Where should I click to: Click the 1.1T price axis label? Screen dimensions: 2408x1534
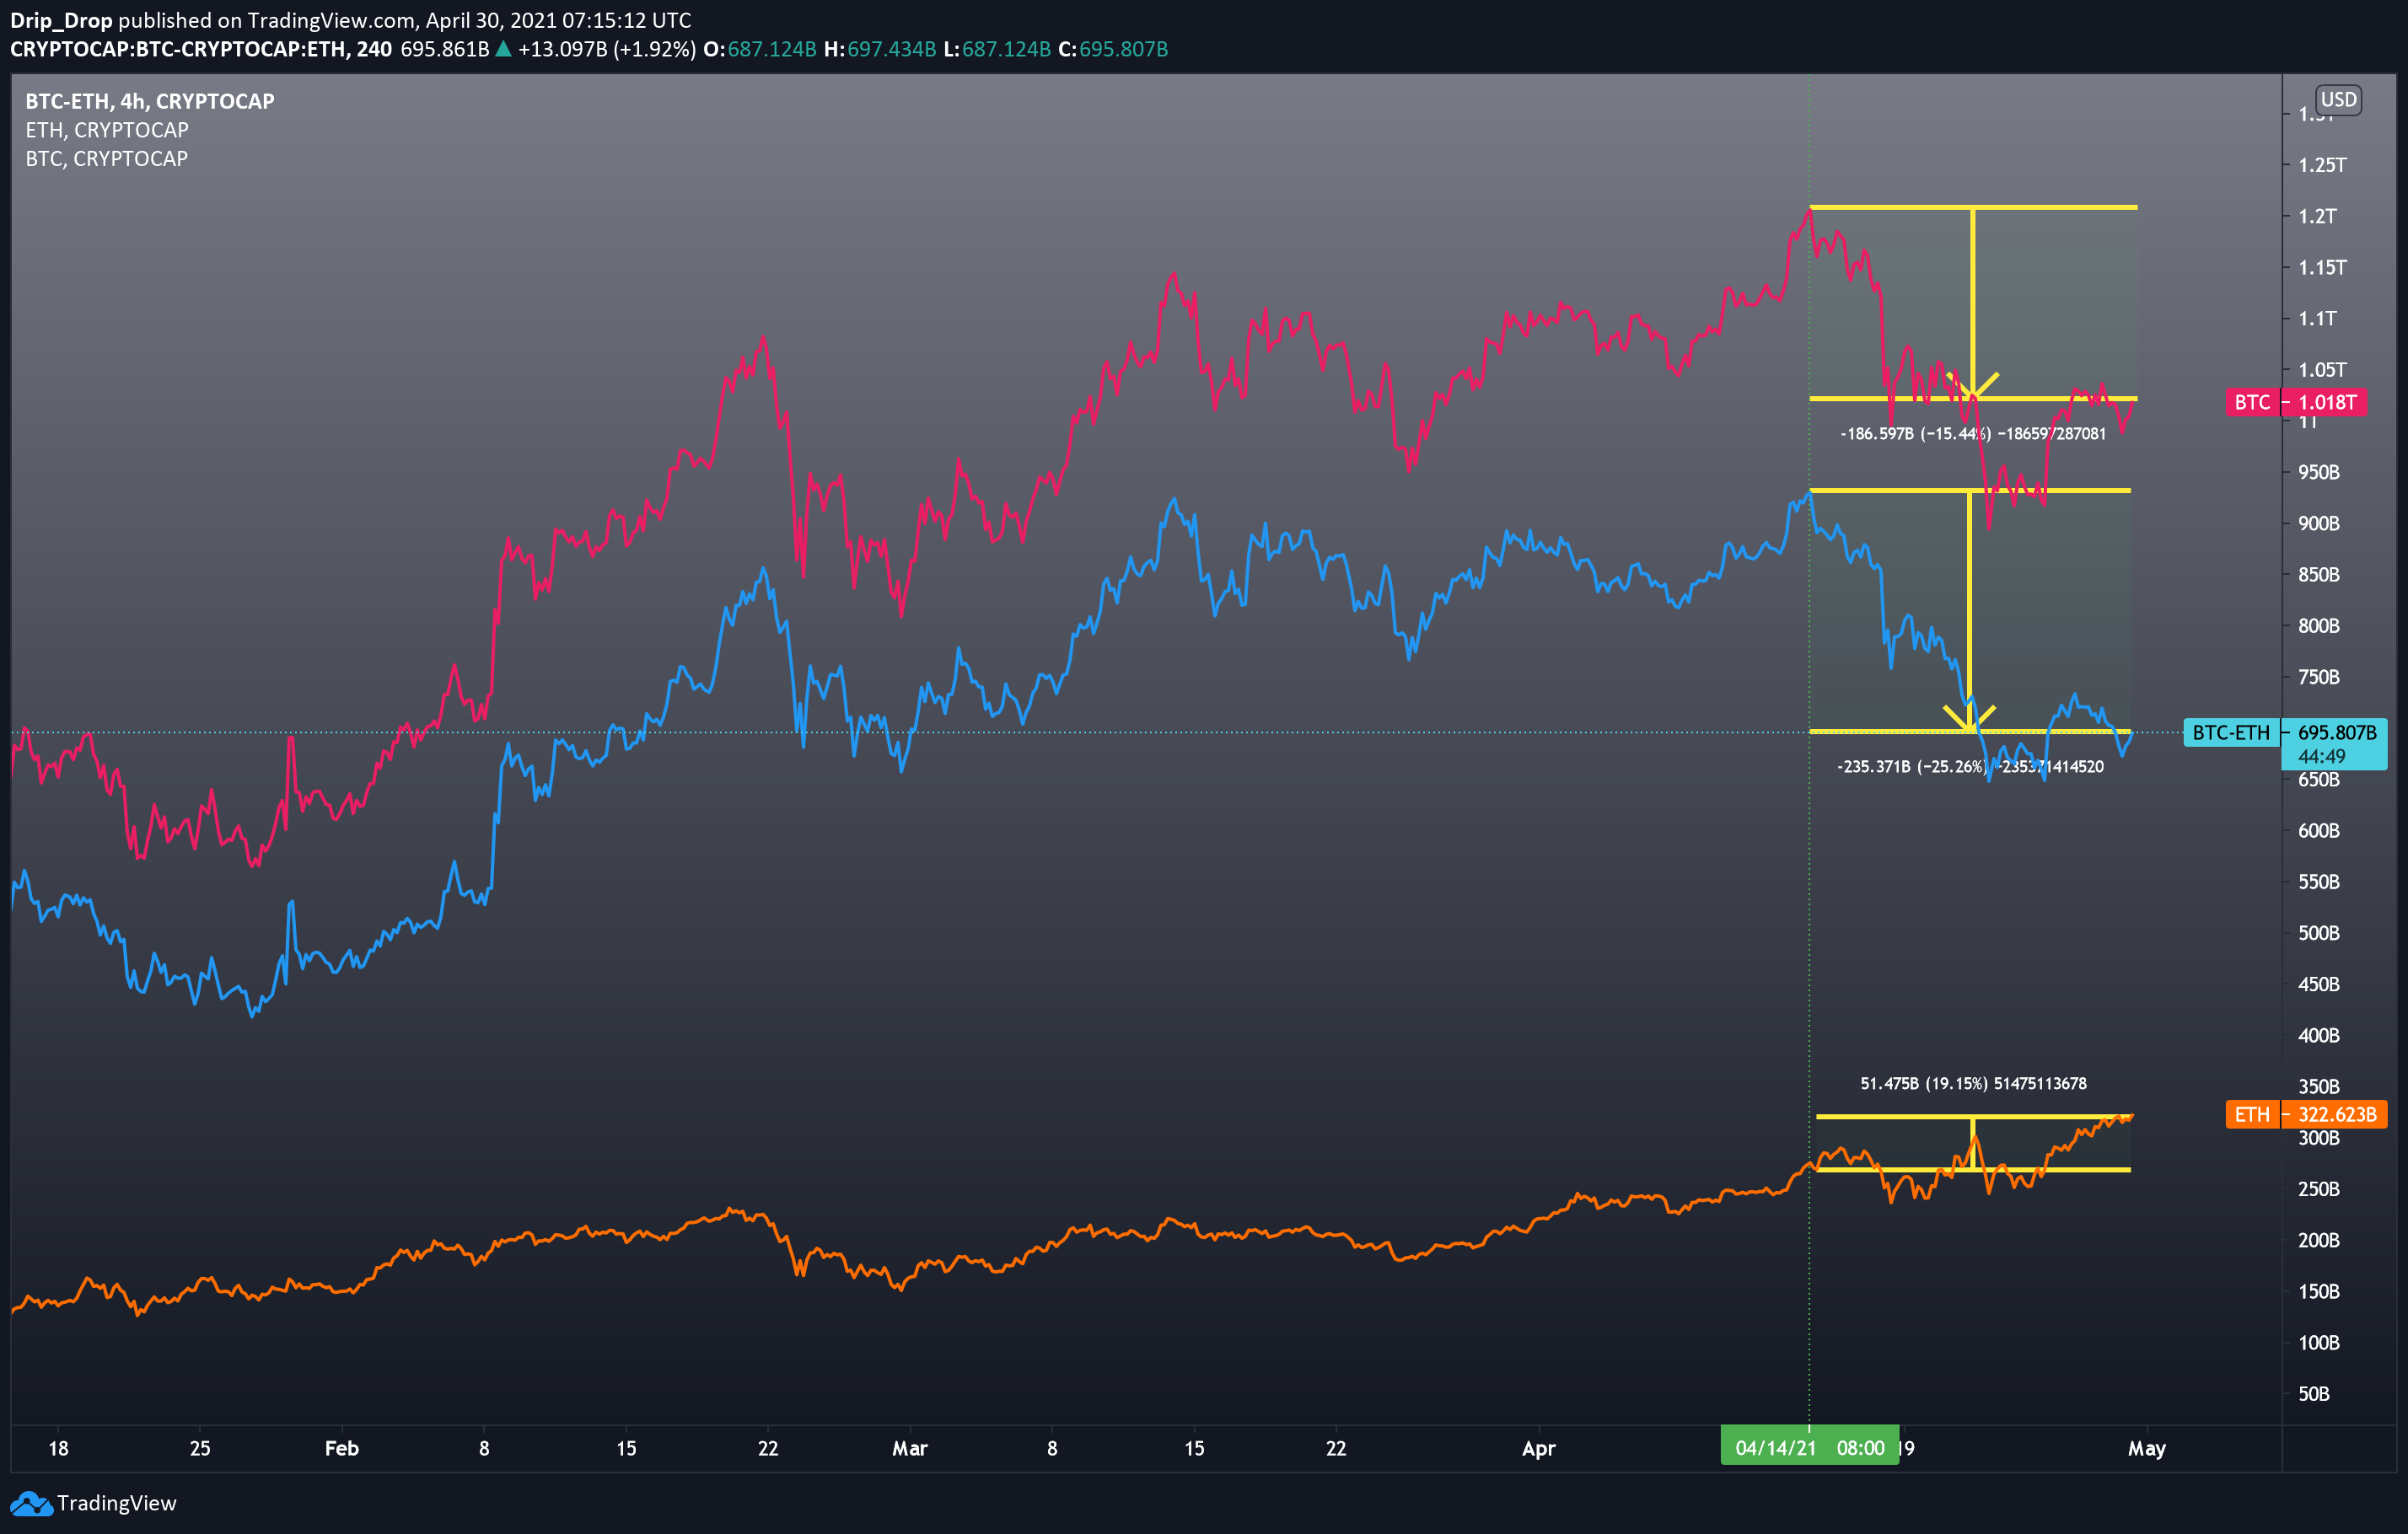2317,319
